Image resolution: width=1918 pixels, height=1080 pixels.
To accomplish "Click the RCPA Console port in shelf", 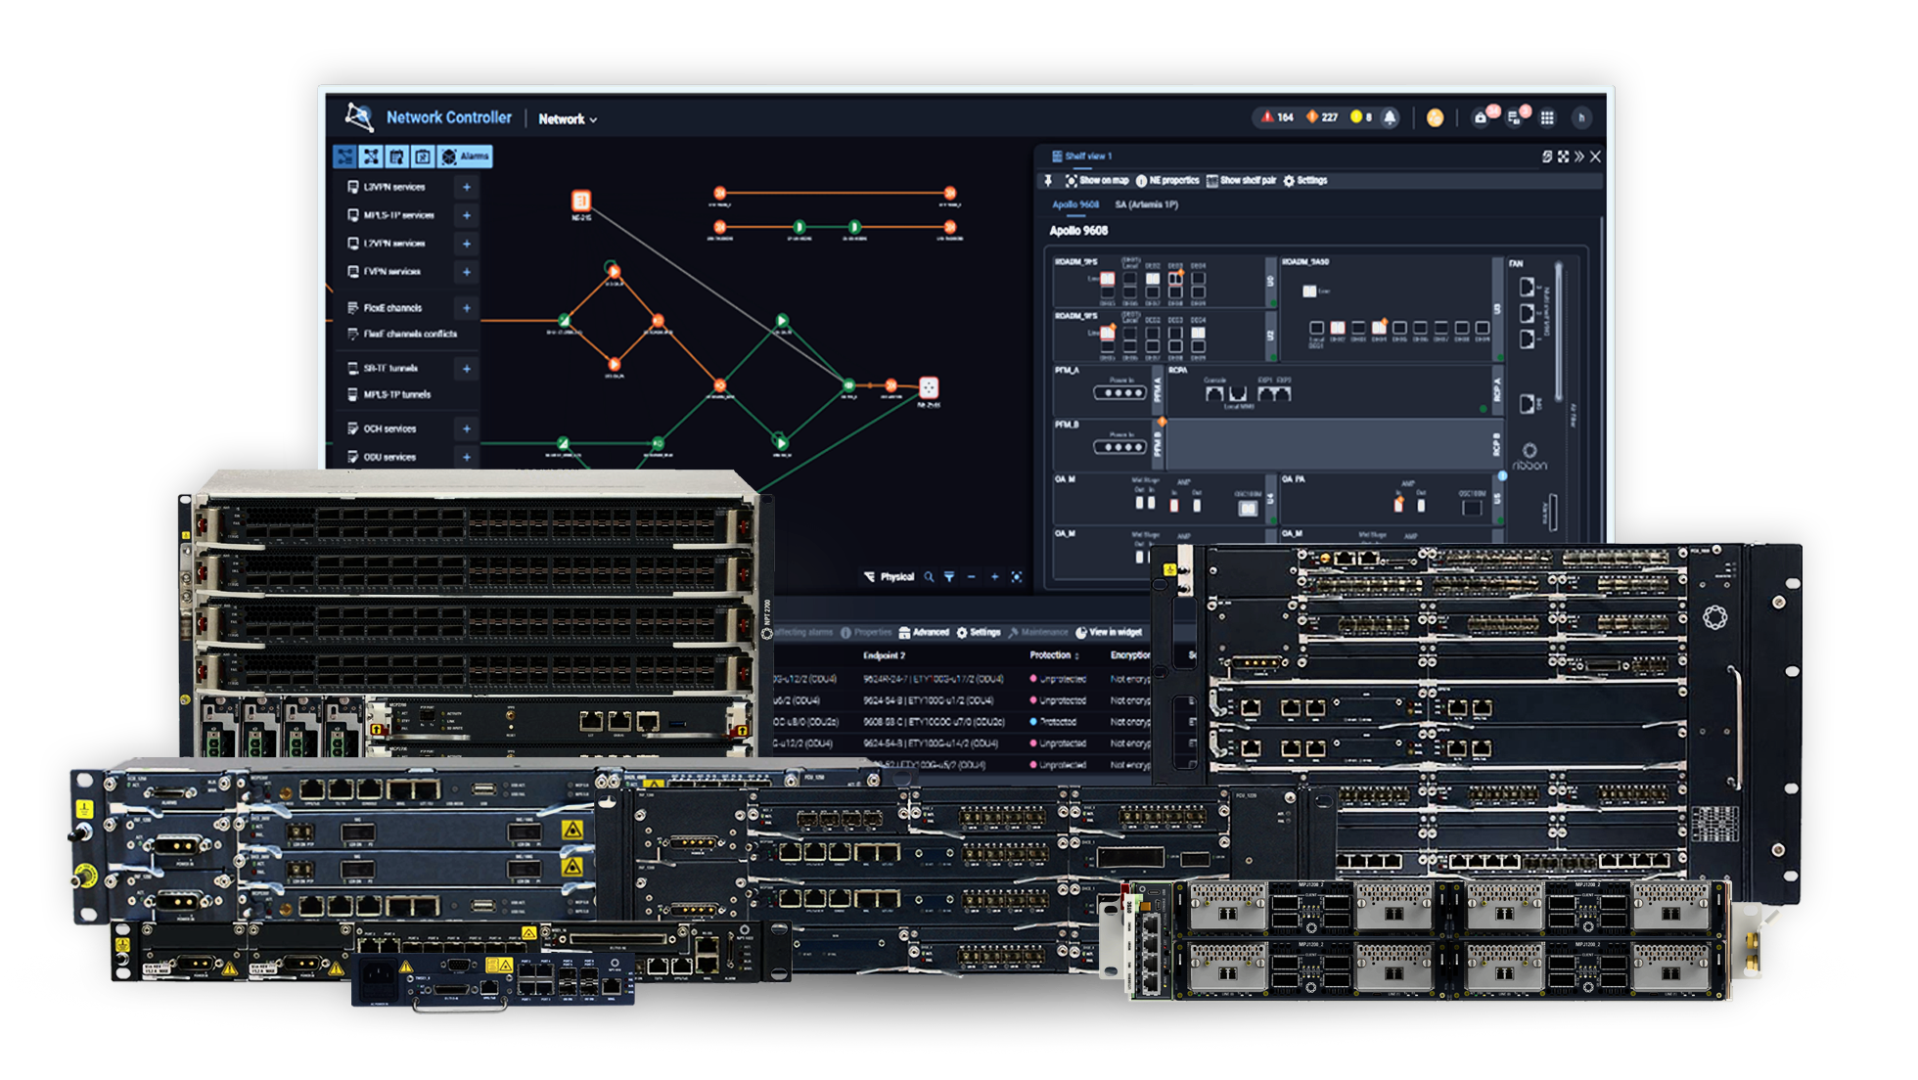I will [x=1214, y=393].
